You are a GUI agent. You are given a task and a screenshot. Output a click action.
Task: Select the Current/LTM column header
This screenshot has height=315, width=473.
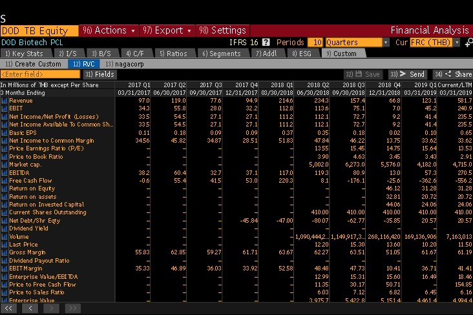pyautogui.click(x=455, y=85)
